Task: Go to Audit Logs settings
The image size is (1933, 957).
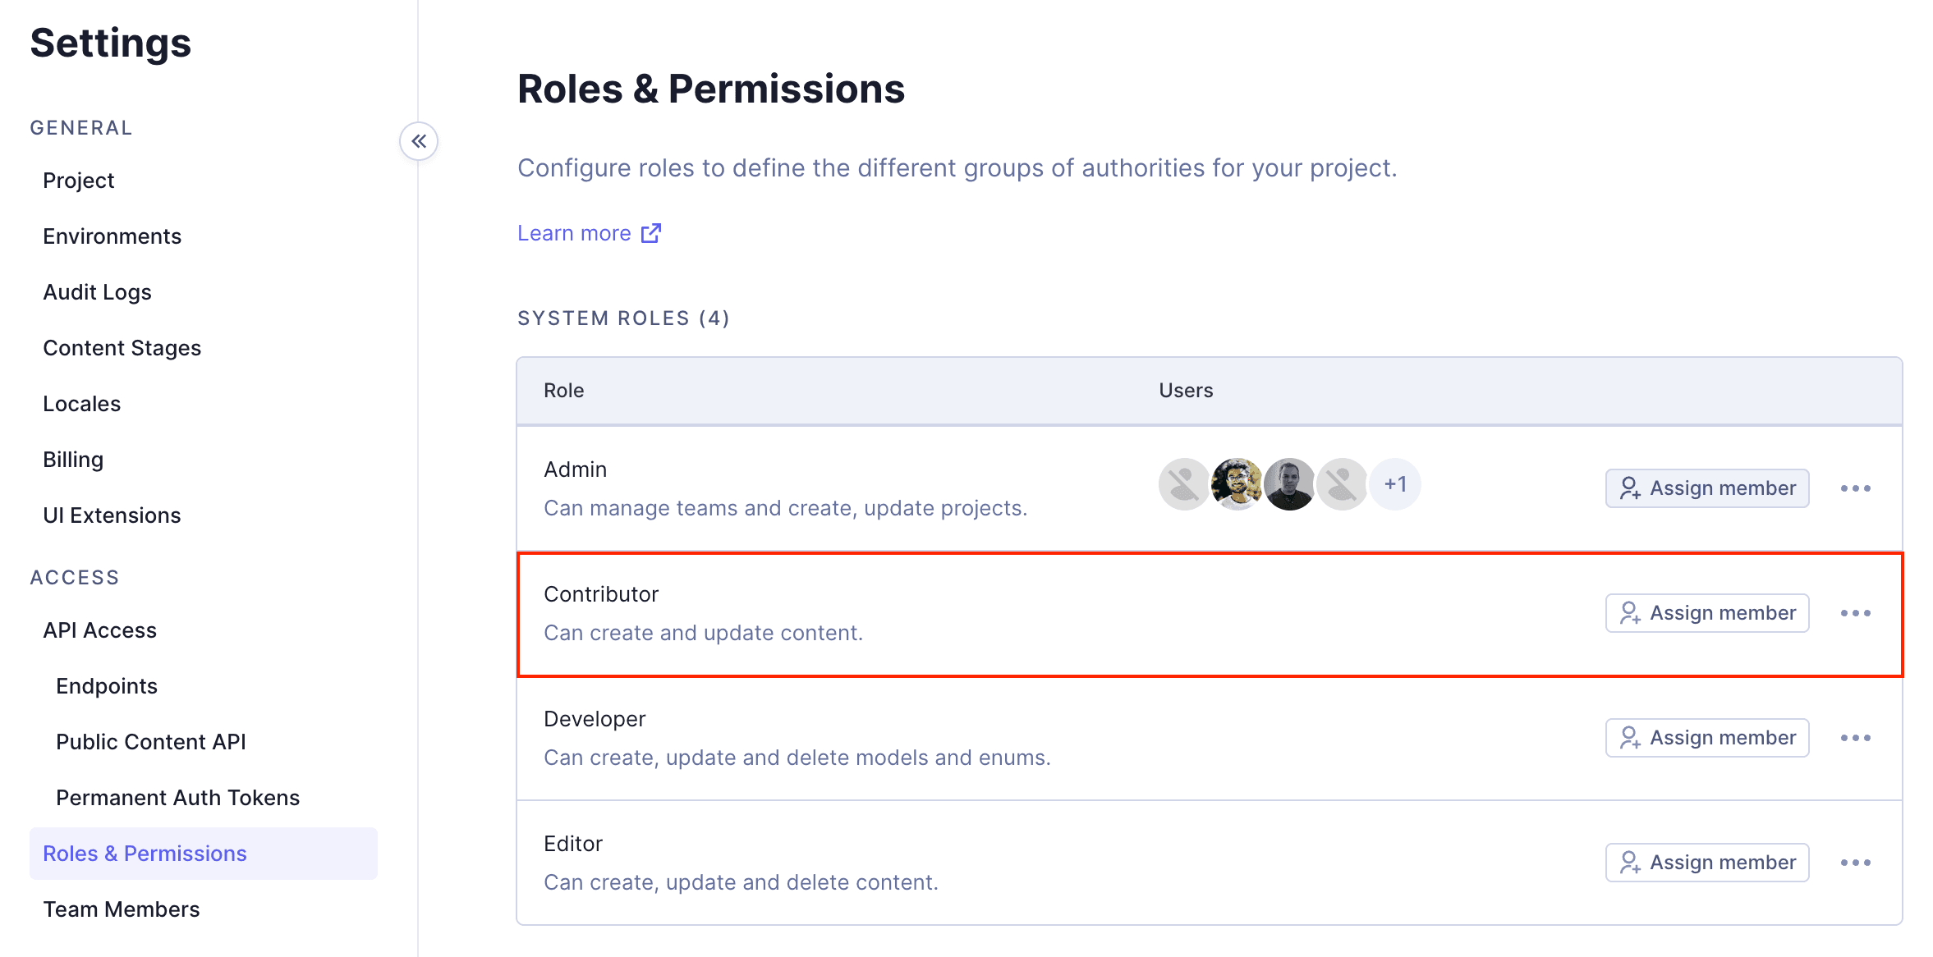Action: 97,292
